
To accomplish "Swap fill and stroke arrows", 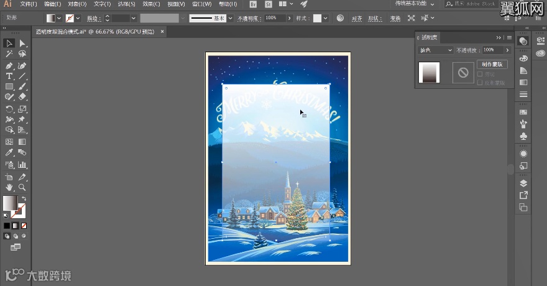I will [x=24, y=198].
